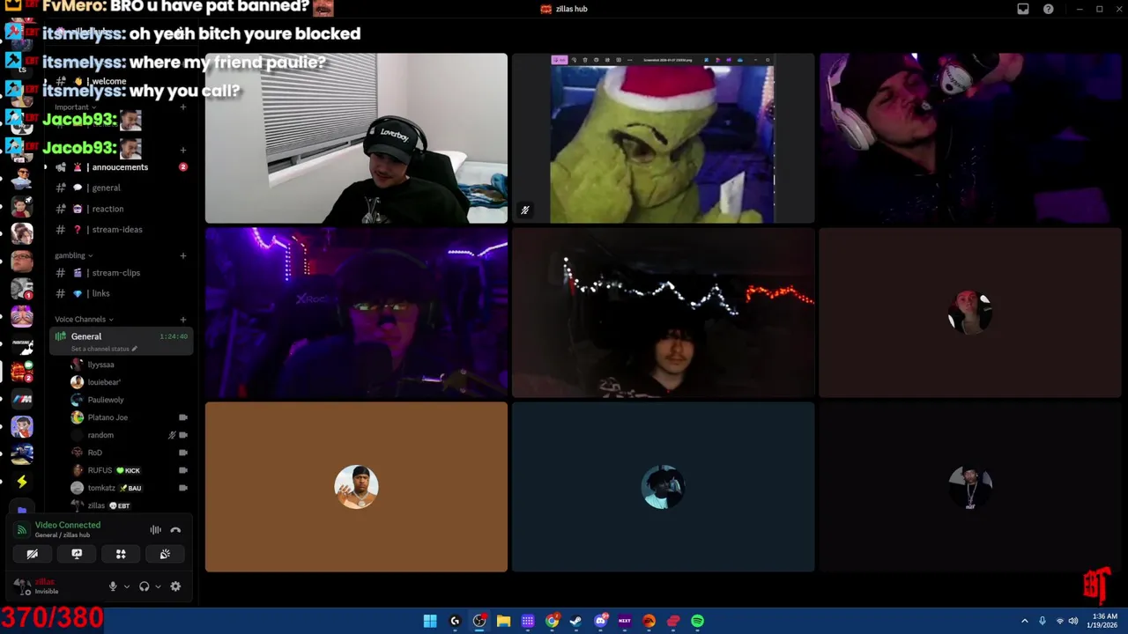This screenshot has width=1128, height=634.
Task: Toggle microphone mute in user panel
Action: [x=112, y=586]
